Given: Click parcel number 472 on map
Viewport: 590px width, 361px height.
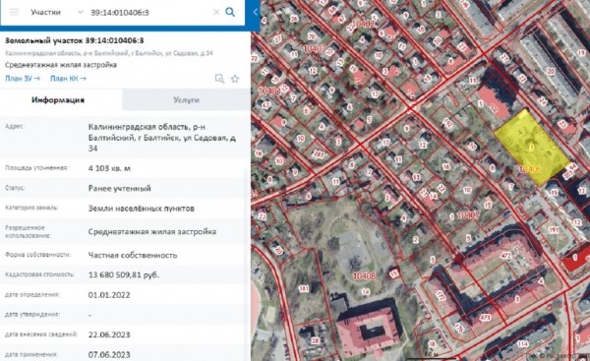Looking at the screenshot, I should pos(506,256).
